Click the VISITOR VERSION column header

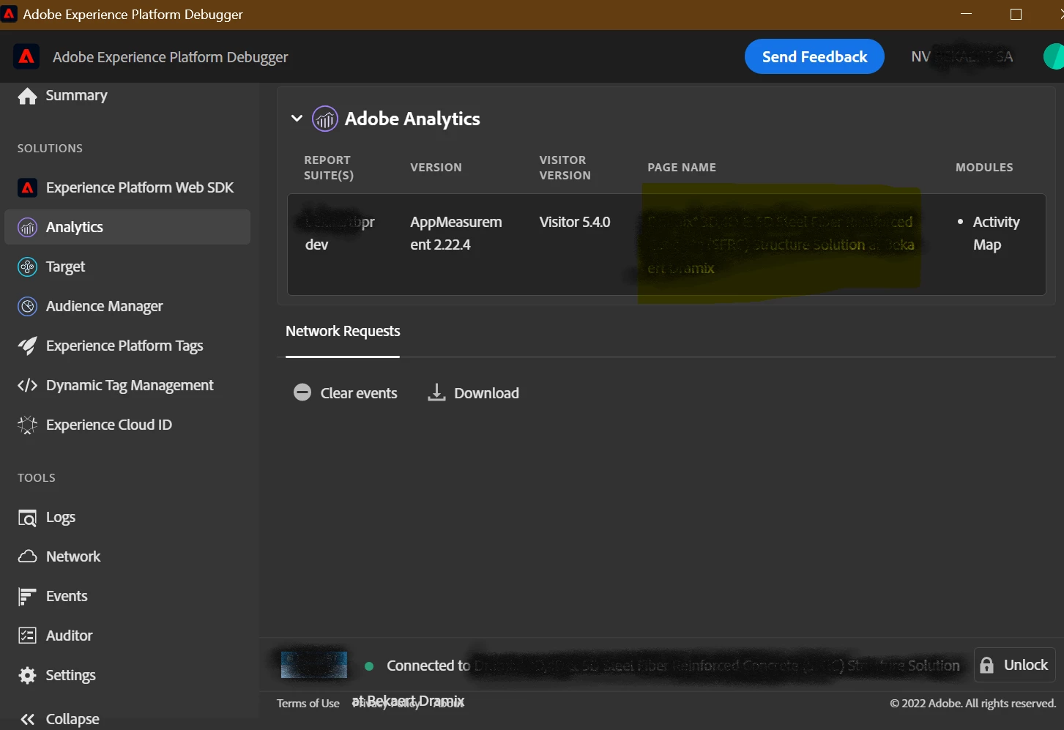coord(565,168)
